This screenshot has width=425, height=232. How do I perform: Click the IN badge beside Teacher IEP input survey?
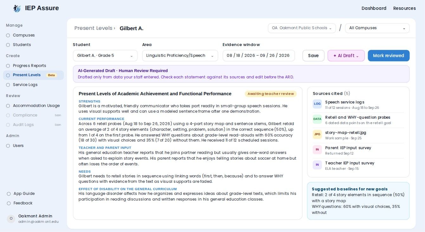pos(317,165)
